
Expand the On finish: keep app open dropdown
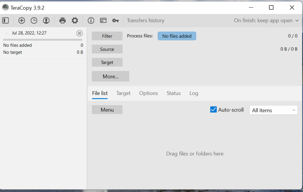click(x=266, y=20)
